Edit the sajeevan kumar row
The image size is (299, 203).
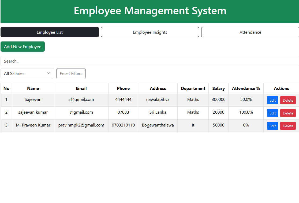(272, 113)
